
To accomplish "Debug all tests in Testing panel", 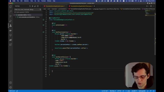I will coord(35,6).
